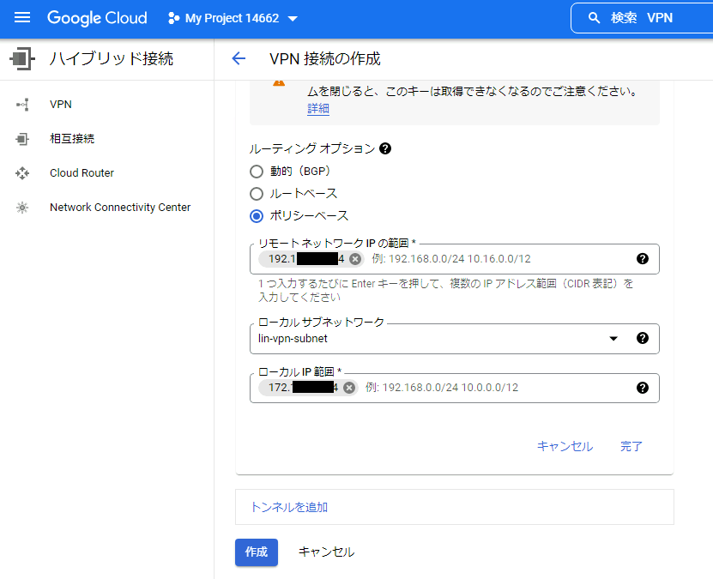This screenshot has height=579, width=713.
Task: Click help icon in ローカル IP 範囲 field
Action: pos(642,388)
